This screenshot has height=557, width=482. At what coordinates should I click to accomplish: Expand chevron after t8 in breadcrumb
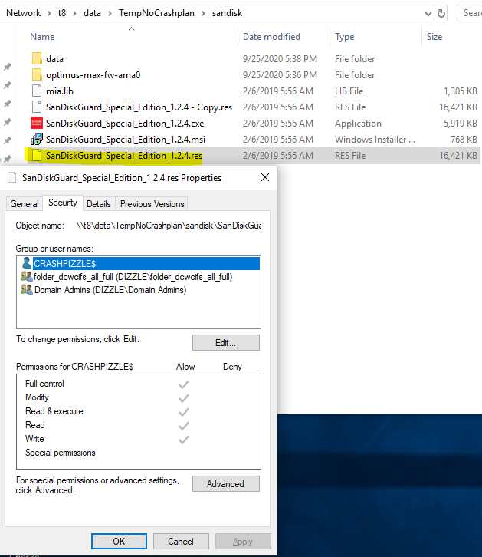click(x=74, y=14)
